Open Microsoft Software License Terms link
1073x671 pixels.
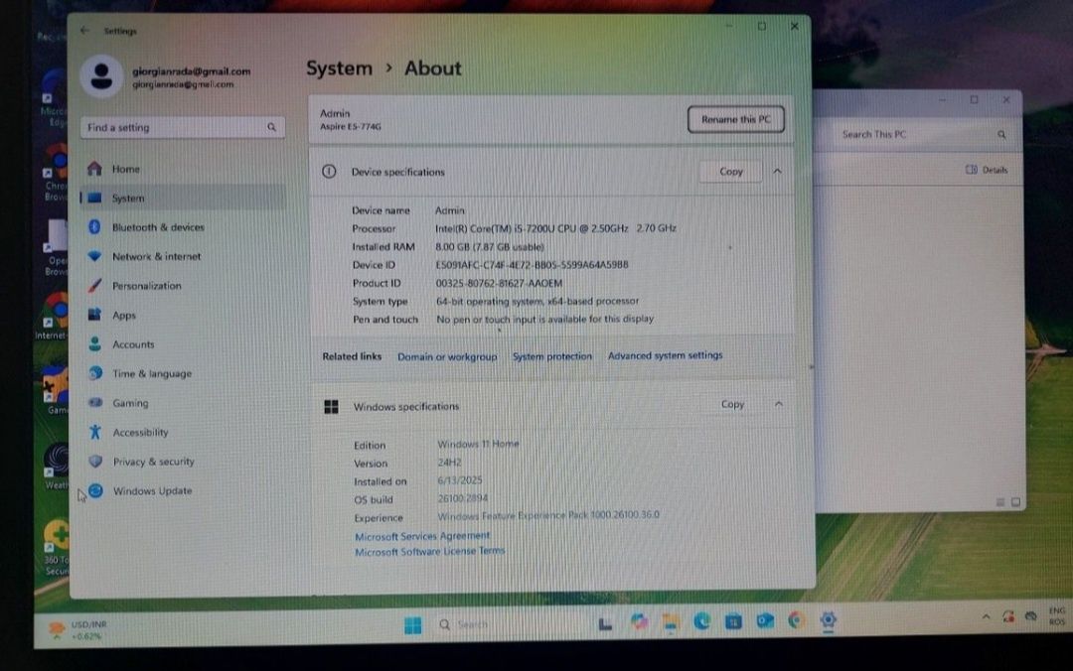pos(430,551)
